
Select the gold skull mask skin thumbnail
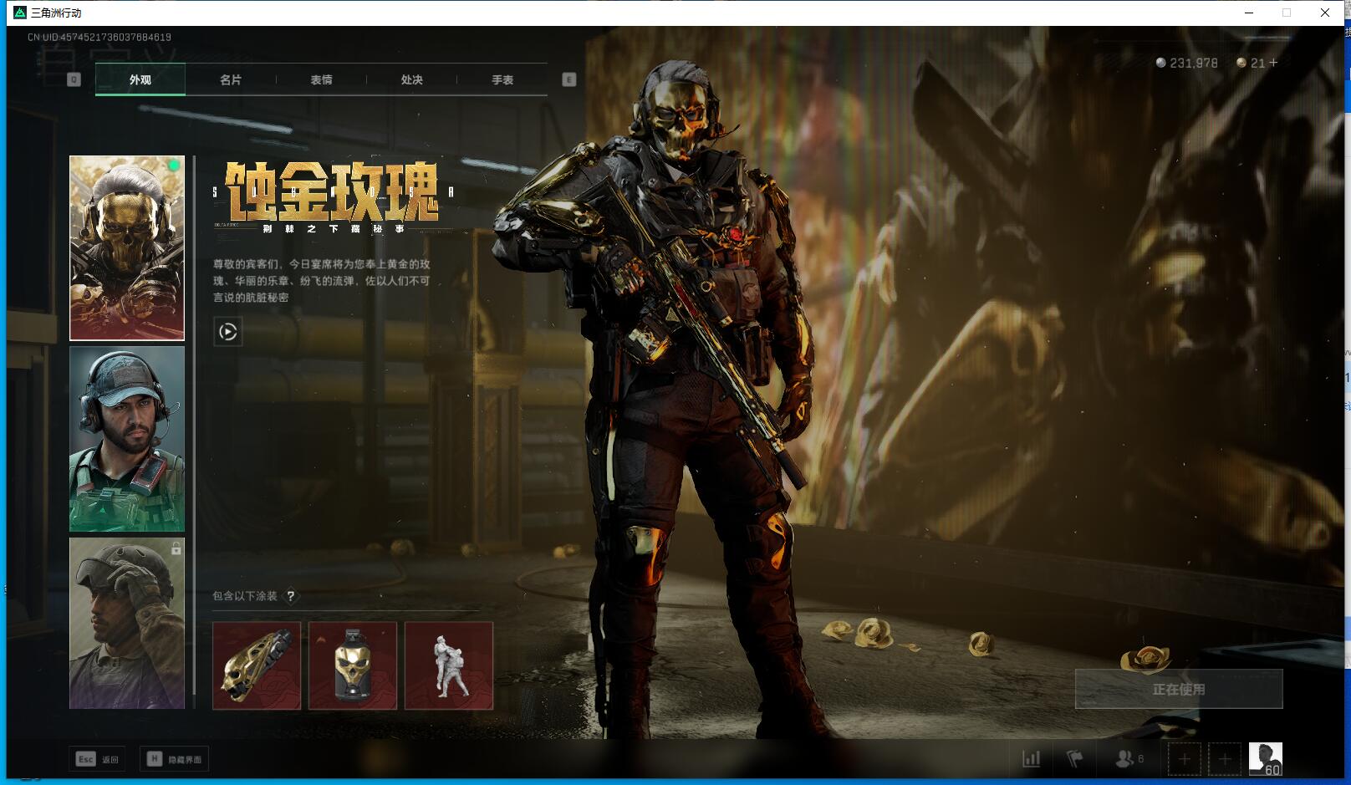pos(127,248)
